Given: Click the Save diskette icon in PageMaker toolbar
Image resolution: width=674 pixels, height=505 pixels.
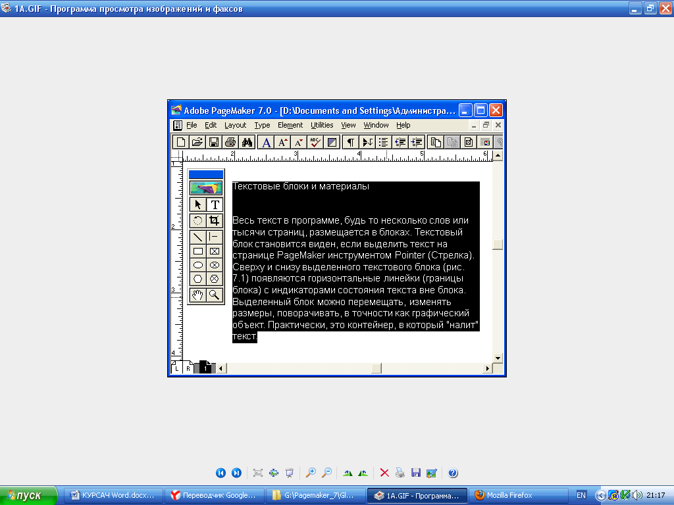Looking at the screenshot, I should (214, 142).
